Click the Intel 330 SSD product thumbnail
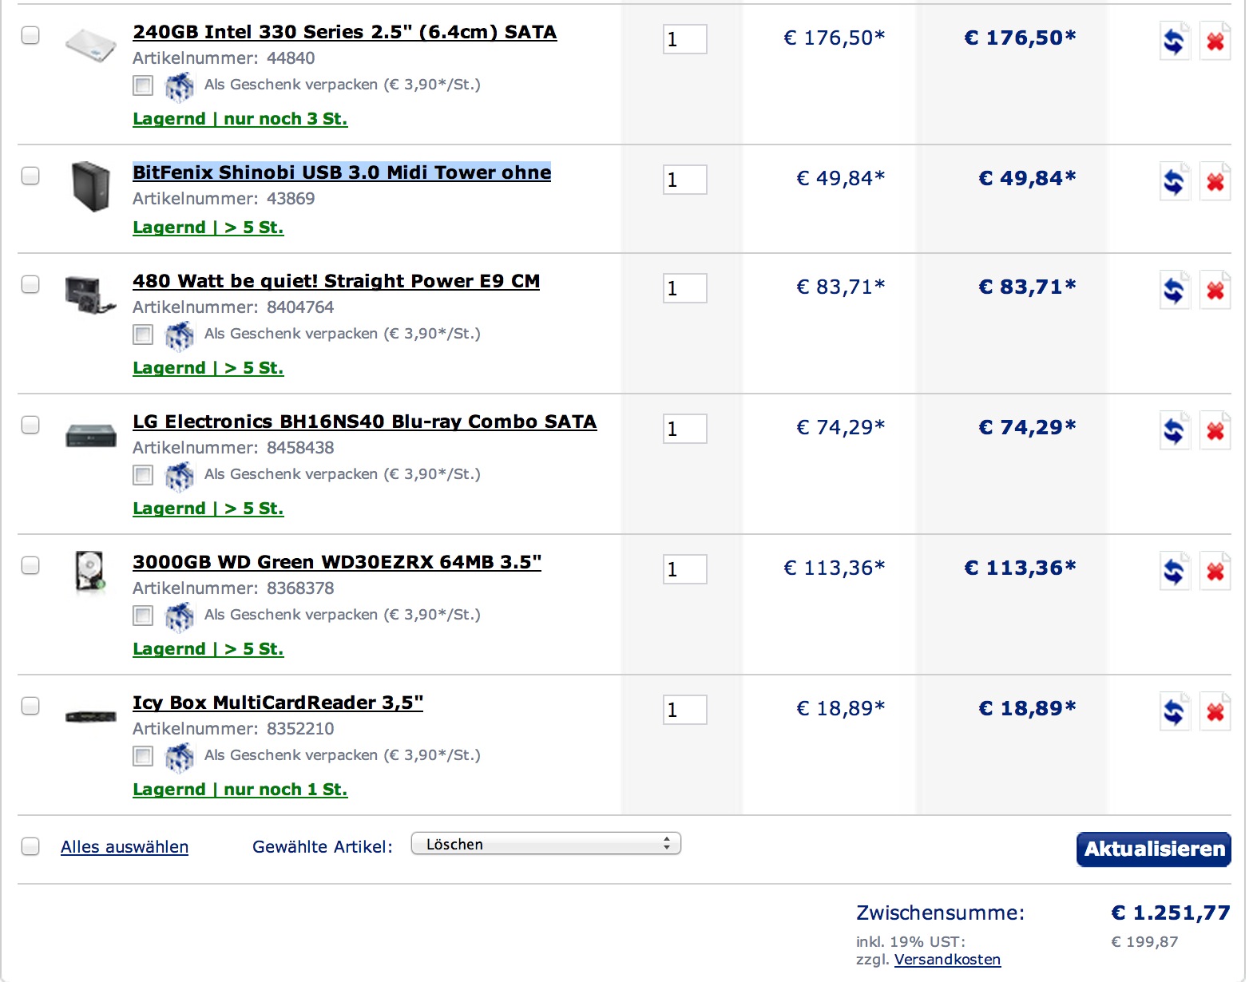The width and height of the screenshot is (1249, 982). coord(90,45)
